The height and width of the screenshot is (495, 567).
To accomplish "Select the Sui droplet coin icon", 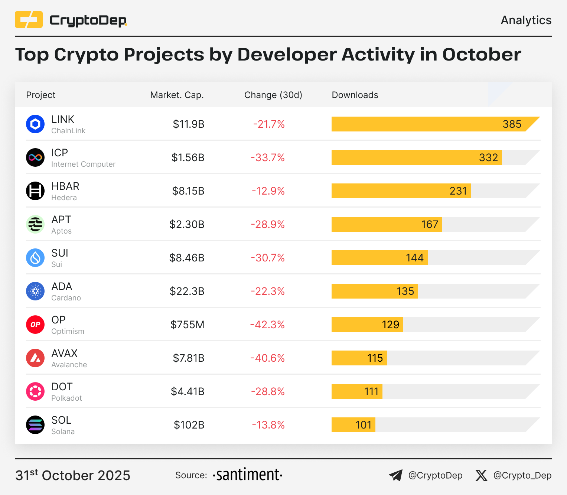I will pos(35,258).
